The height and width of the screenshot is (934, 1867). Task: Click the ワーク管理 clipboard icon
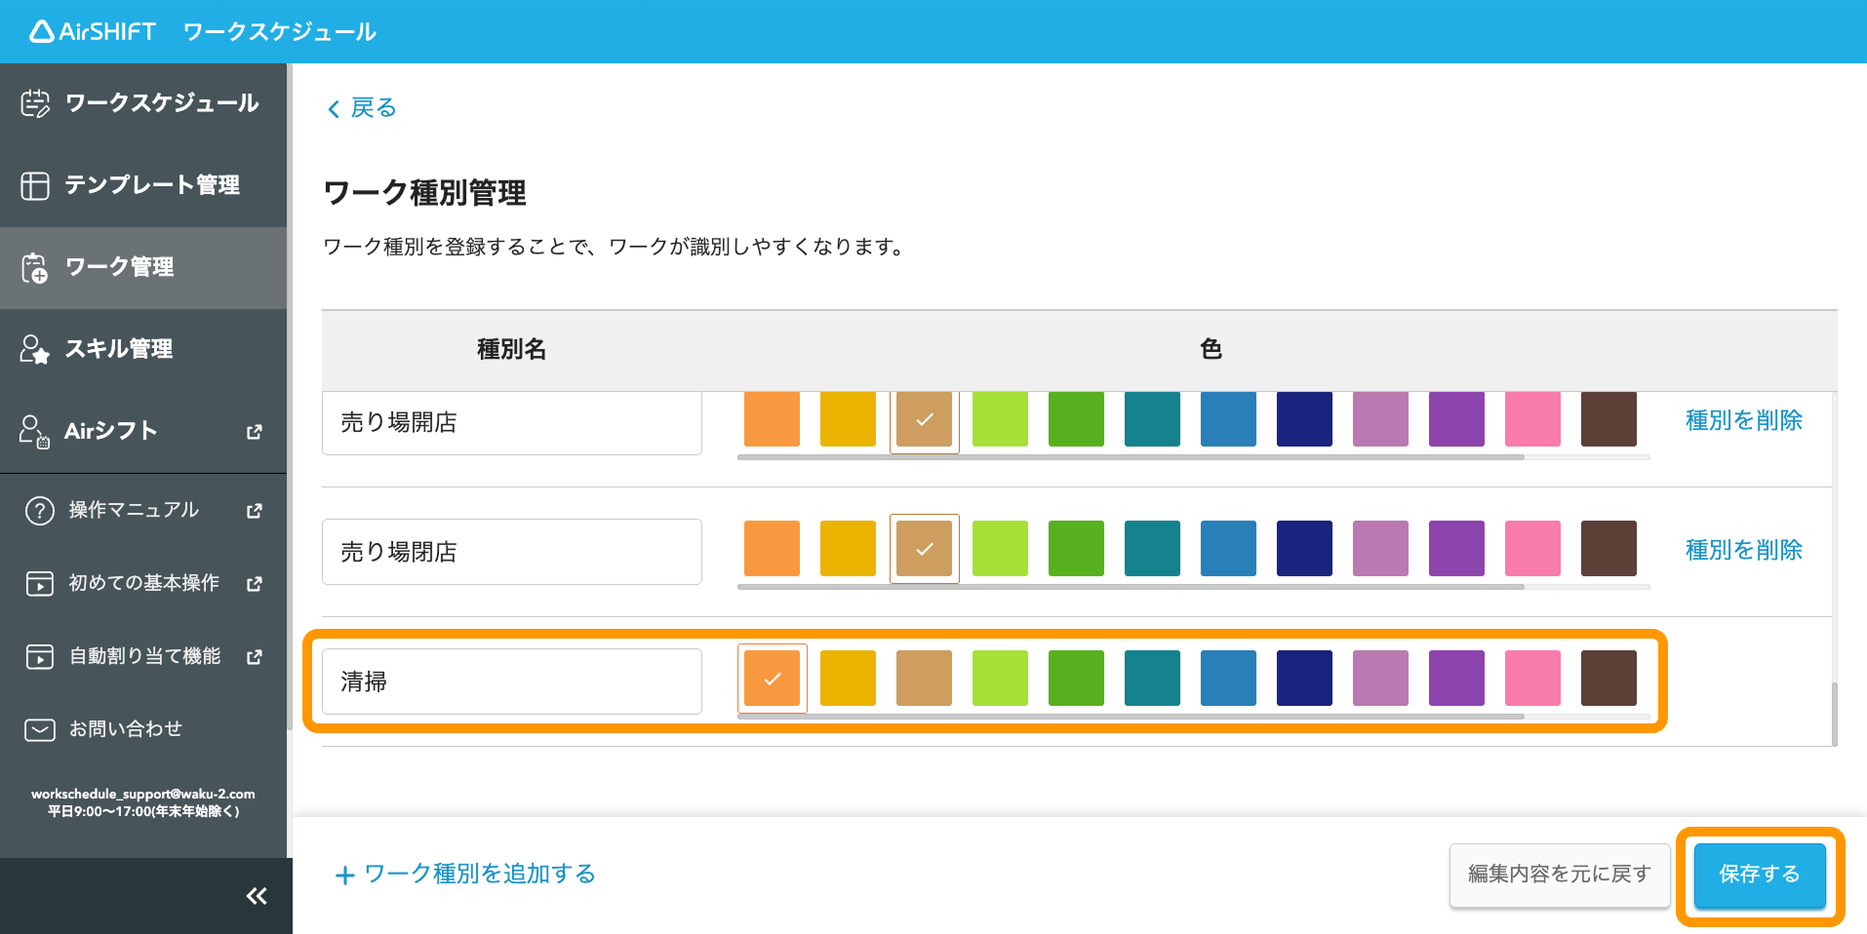point(35,267)
